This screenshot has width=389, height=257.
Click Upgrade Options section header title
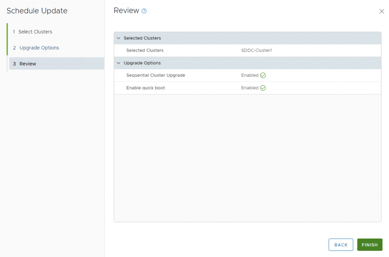pos(142,63)
